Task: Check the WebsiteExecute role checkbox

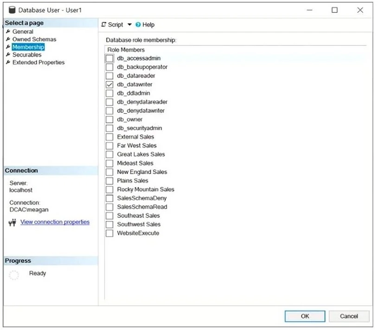Action: [x=109, y=233]
